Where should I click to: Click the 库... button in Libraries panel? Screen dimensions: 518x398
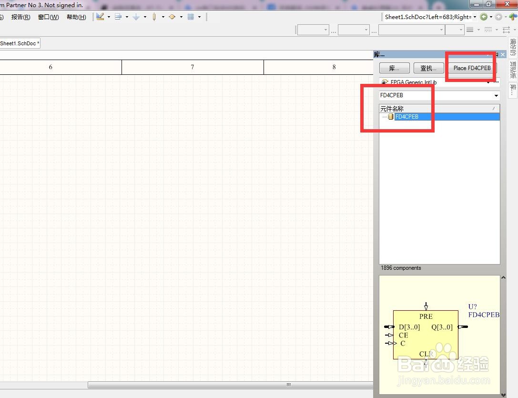click(395, 68)
